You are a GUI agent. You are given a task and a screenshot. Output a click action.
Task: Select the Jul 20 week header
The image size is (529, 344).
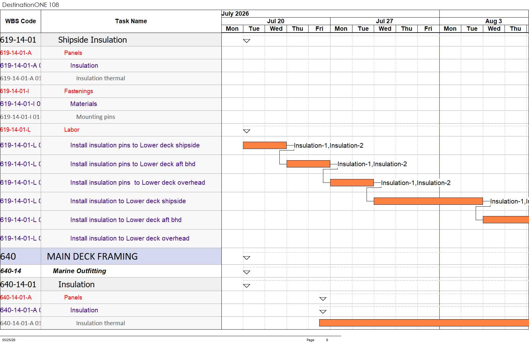[276, 21]
